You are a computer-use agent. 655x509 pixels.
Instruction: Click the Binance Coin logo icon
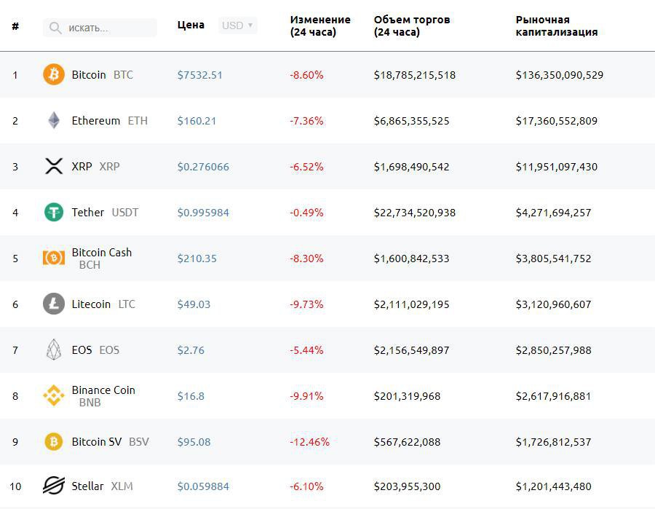pos(54,395)
